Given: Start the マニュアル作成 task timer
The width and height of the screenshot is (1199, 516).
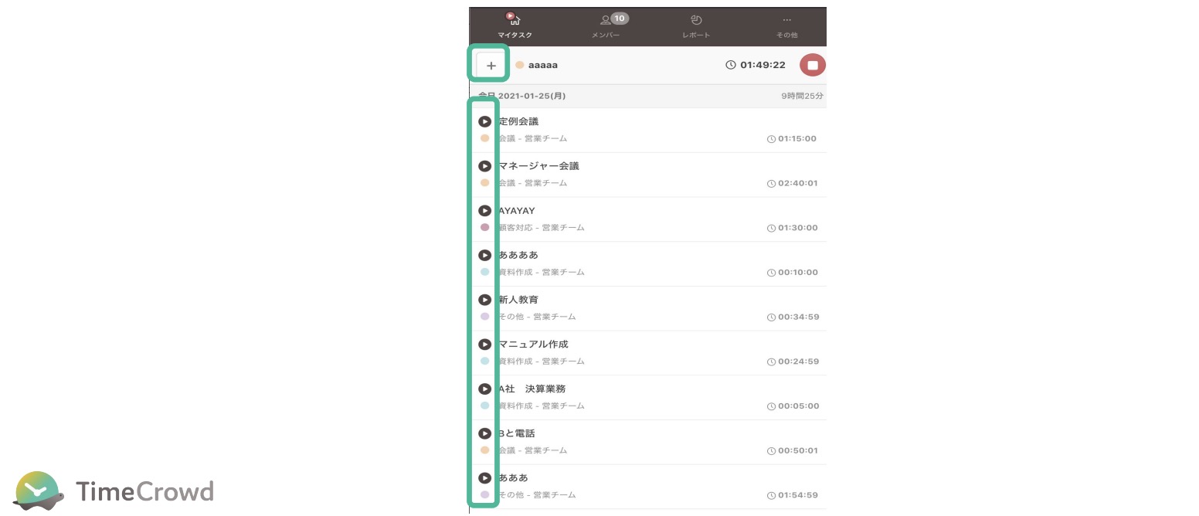Looking at the screenshot, I should [484, 345].
